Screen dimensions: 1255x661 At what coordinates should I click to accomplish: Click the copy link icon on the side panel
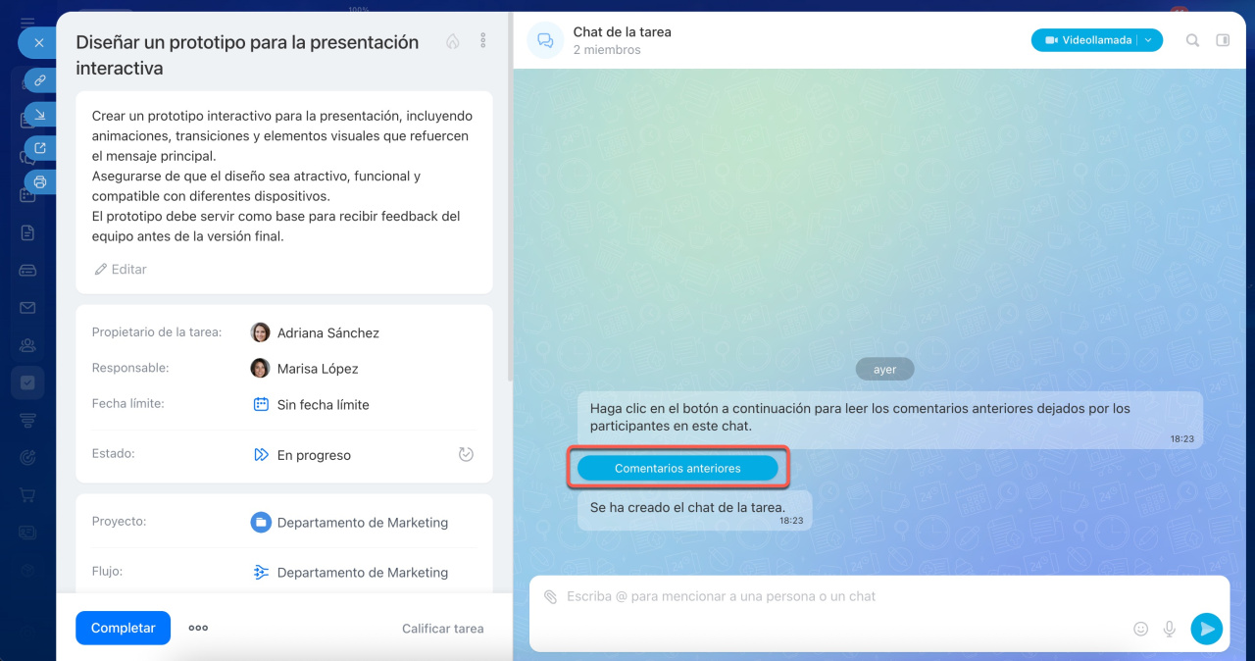point(40,80)
